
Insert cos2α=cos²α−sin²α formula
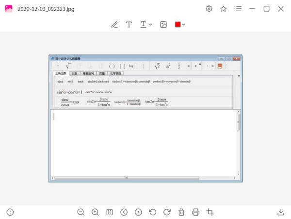(x=98, y=92)
